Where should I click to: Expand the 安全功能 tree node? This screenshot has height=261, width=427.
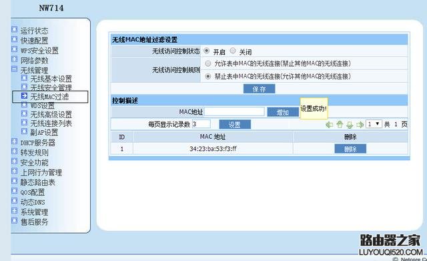coord(15,162)
